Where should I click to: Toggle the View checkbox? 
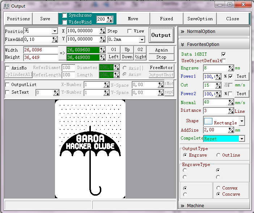[x=130, y=31]
